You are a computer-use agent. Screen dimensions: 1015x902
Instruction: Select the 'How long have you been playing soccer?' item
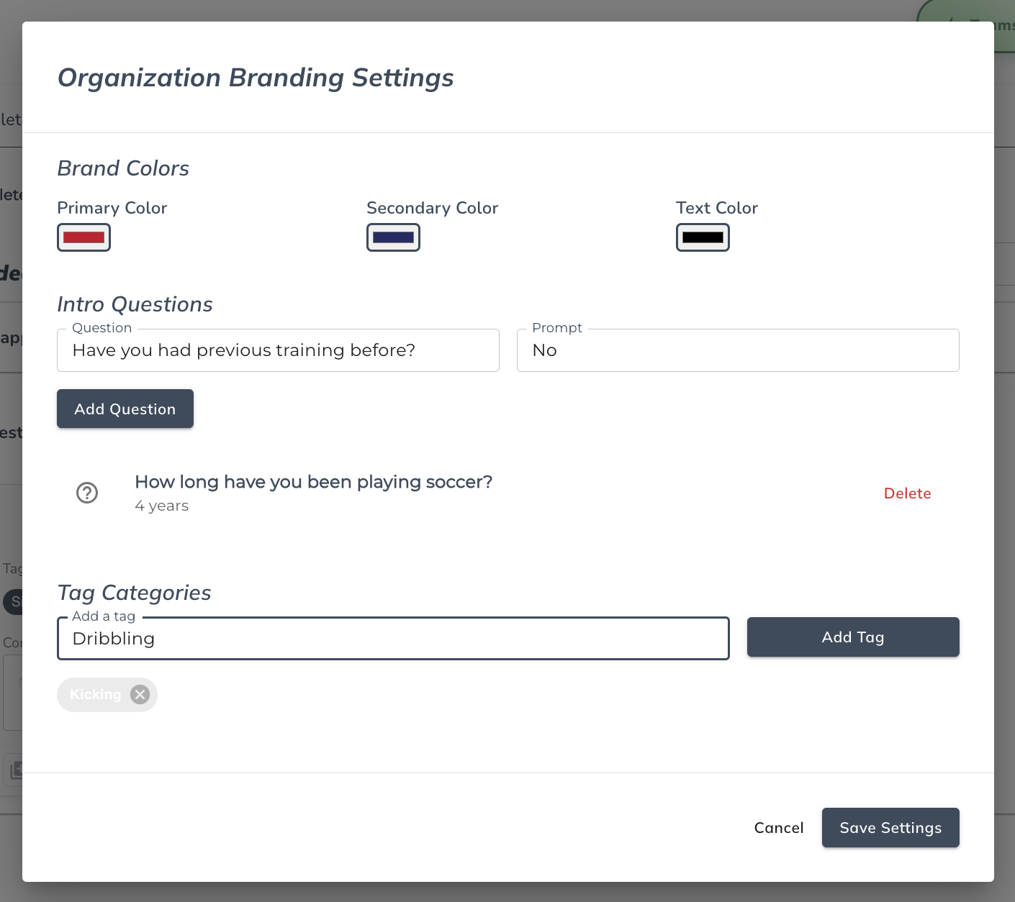point(313,482)
